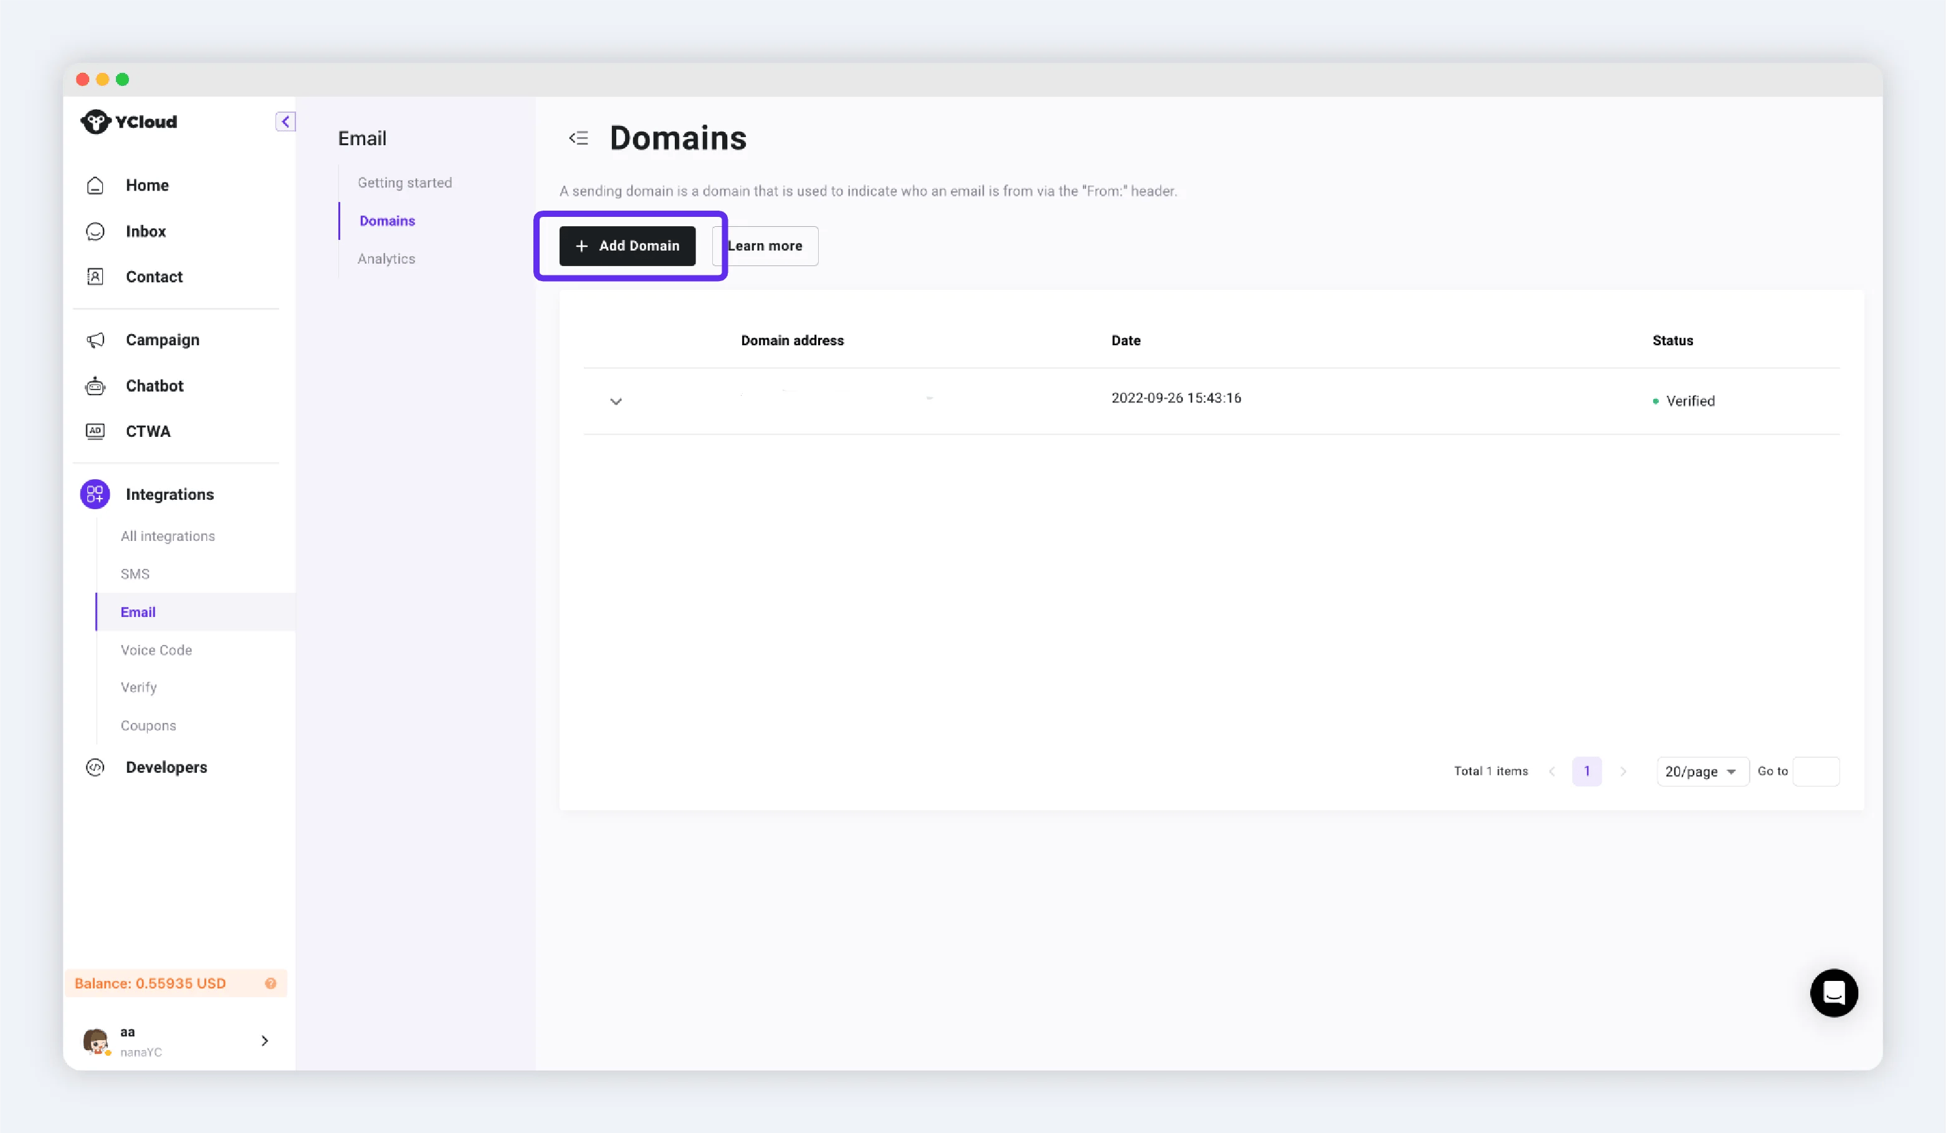Click the Date column header
The image size is (1946, 1133).
click(x=1125, y=341)
